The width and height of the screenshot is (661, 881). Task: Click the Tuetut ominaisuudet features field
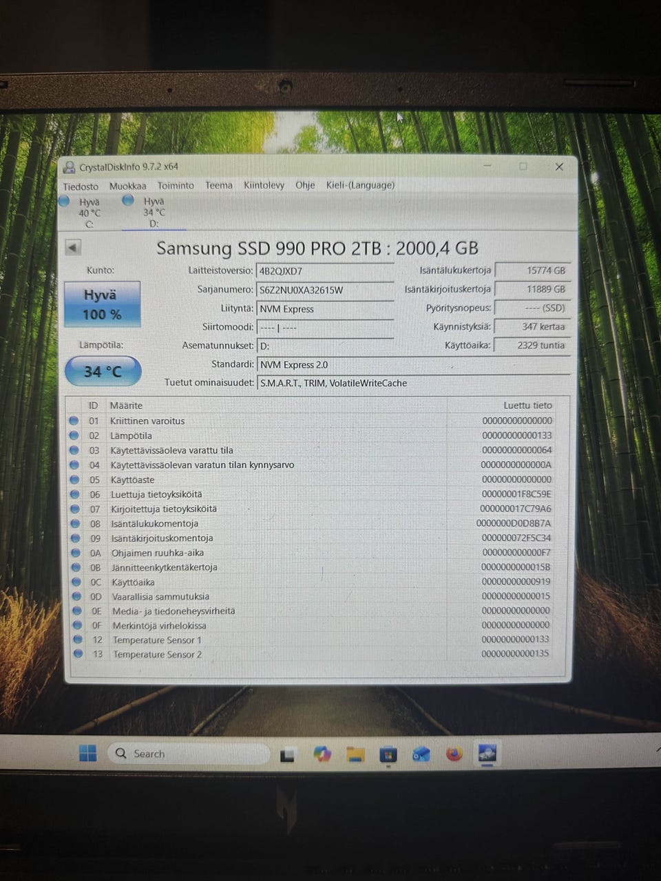point(414,383)
